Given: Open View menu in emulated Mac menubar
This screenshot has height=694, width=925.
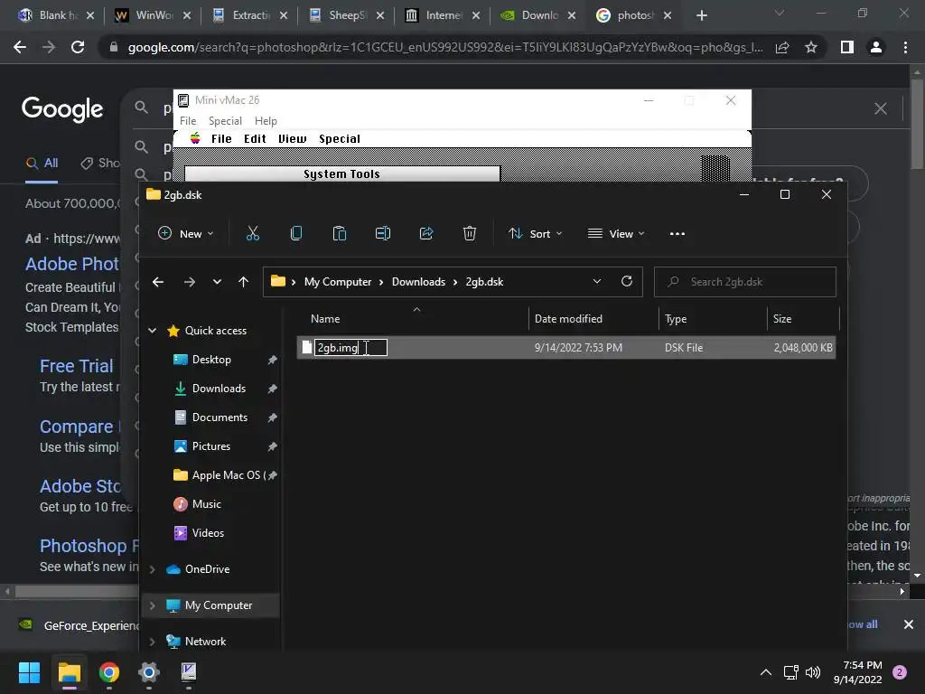Looking at the screenshot, I should 292,138.
